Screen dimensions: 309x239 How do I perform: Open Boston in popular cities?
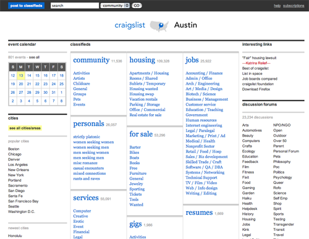tap(14, 149)
